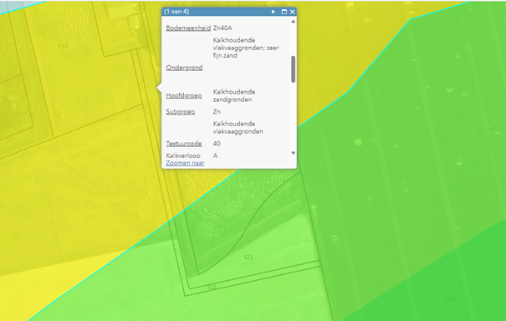This screenshot has width=506, height=321.
Task: Select the 'Zn' subgroep value
Action: (x=217, y=112)
